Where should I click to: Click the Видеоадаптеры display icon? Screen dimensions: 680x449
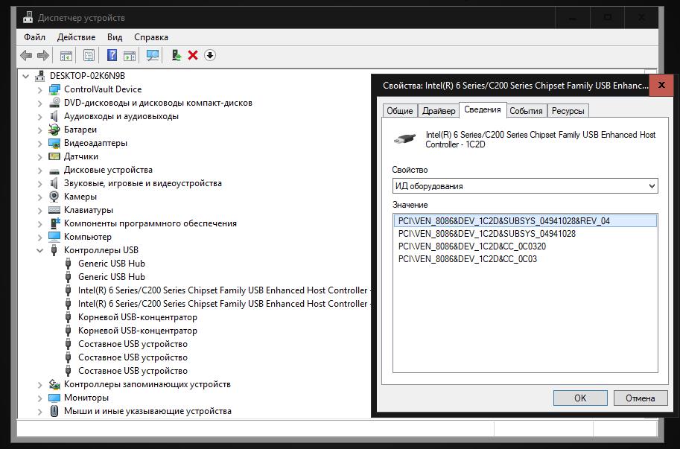pyautogui.click(x=54, y=143)
